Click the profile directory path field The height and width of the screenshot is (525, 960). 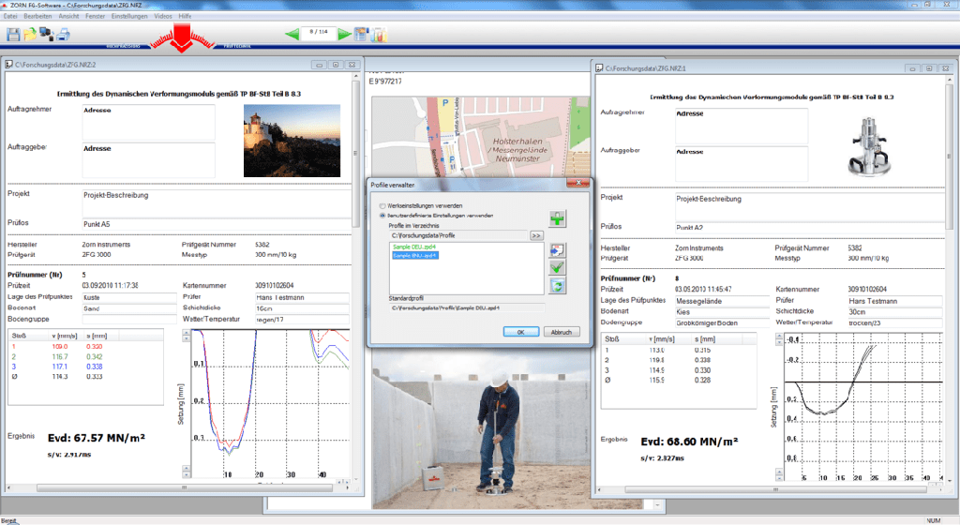pyautogui.click(x=458, y=235)
